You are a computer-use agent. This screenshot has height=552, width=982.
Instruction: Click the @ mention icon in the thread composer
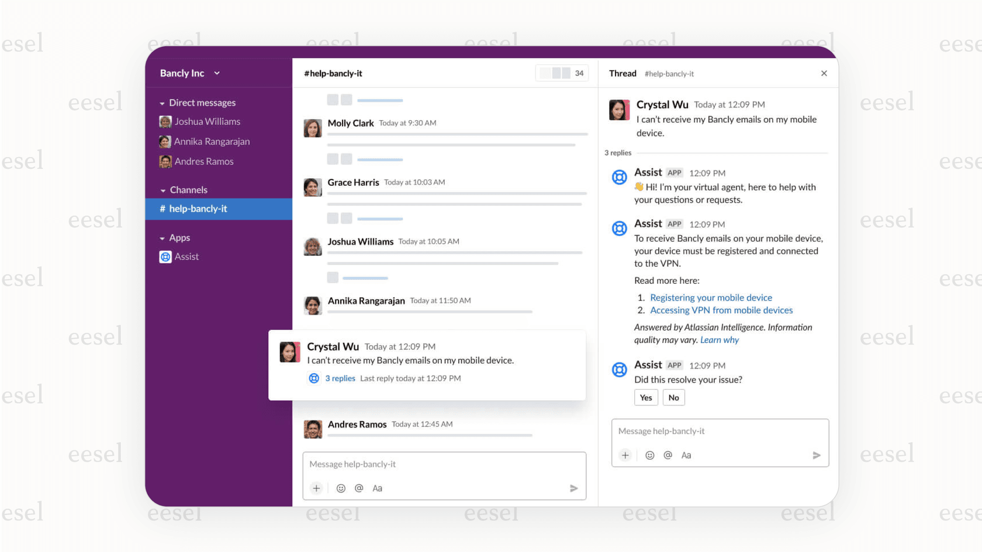coord(668,455)
